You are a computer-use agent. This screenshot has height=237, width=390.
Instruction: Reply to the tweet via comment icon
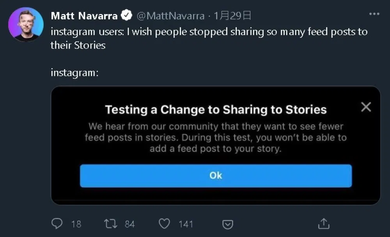(x=57, y=223)
